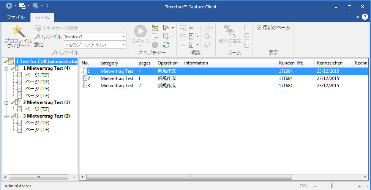371x190 pixels.
Task: Open dropdown arrow next to move page up
Action: (x=197, y=36)
